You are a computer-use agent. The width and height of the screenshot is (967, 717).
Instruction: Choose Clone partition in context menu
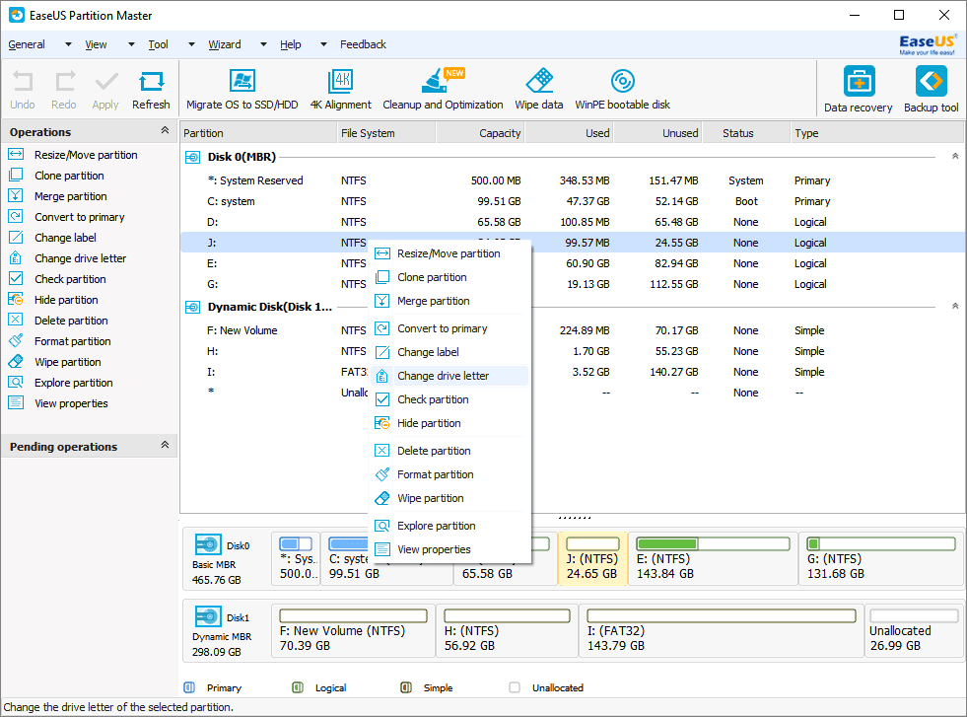(449, 278)
